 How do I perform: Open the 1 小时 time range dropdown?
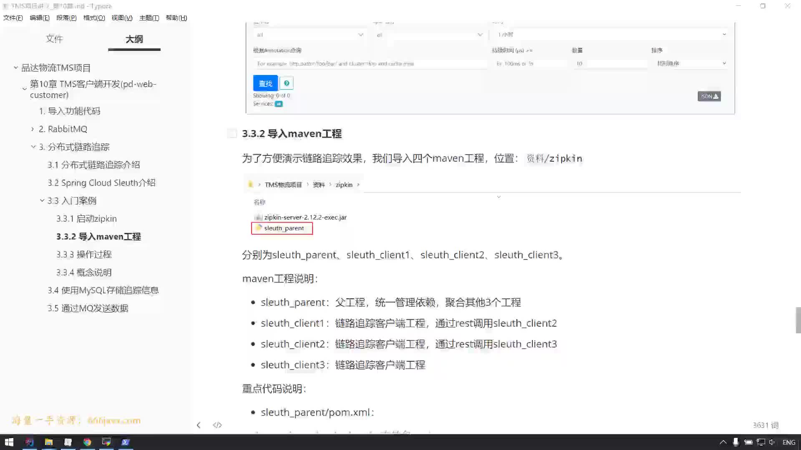612,35
